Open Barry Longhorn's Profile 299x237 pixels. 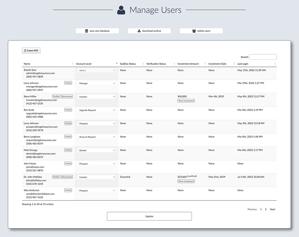(68, 137)
